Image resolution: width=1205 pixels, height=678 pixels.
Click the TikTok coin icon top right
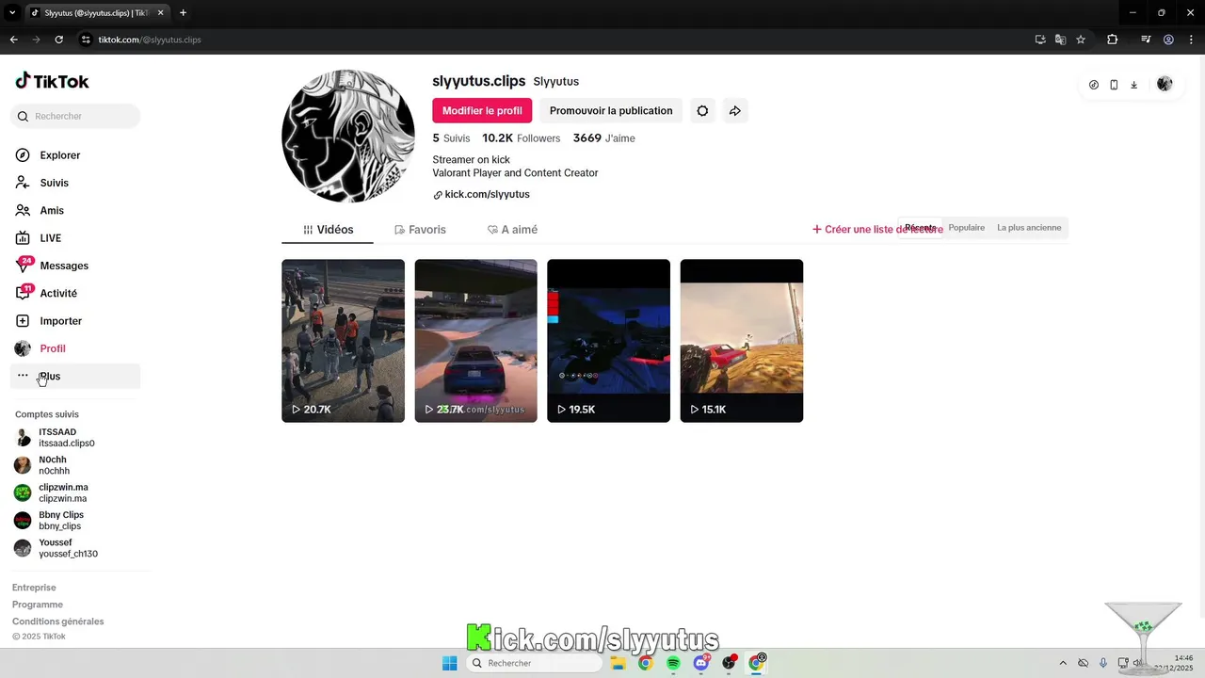coord(1094,85)
